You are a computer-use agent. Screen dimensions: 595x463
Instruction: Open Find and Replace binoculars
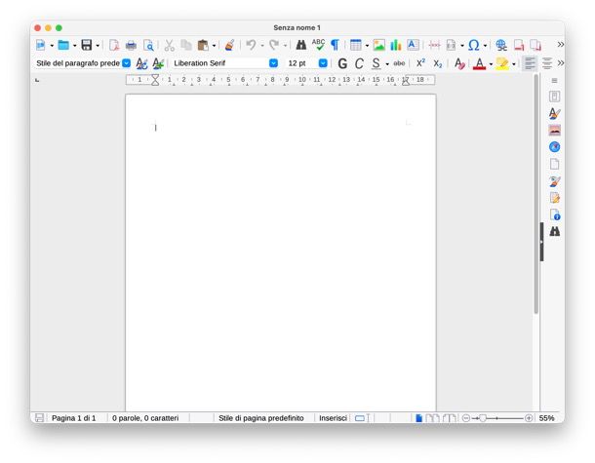(x=301, y=45)
